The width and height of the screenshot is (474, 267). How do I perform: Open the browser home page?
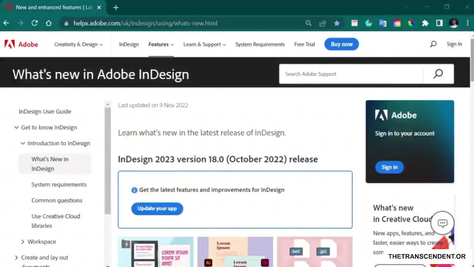click(x=49, y=23)
